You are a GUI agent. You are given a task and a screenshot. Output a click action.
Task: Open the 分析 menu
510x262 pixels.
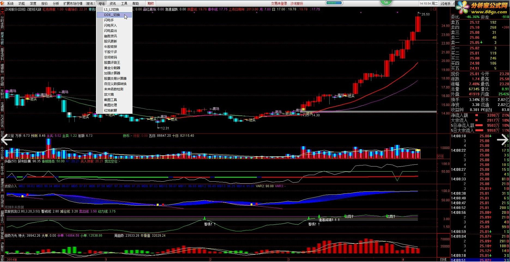point(56,4)
